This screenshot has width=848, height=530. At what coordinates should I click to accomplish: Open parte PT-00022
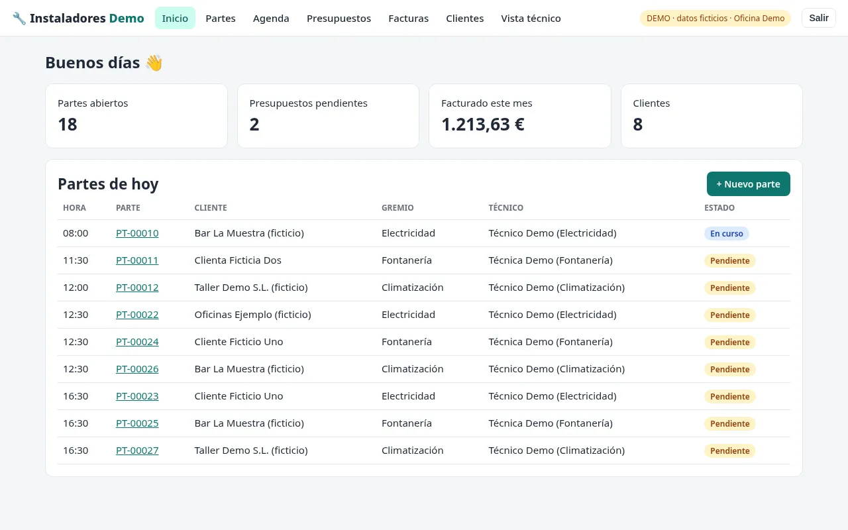(x=137, y=315)
